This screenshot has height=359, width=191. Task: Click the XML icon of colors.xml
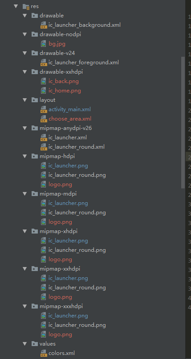(43, 353)
